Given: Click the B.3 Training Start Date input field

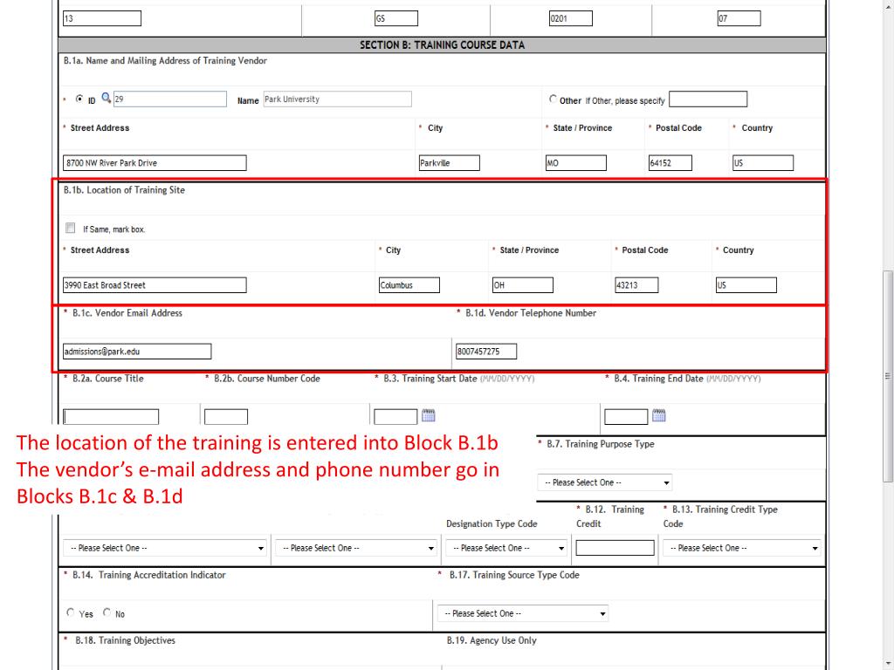Looking at the screenshot, I should (395, 417).
